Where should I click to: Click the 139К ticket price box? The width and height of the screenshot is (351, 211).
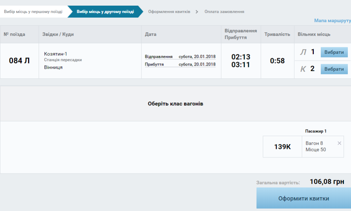click(x=282, y=147)
